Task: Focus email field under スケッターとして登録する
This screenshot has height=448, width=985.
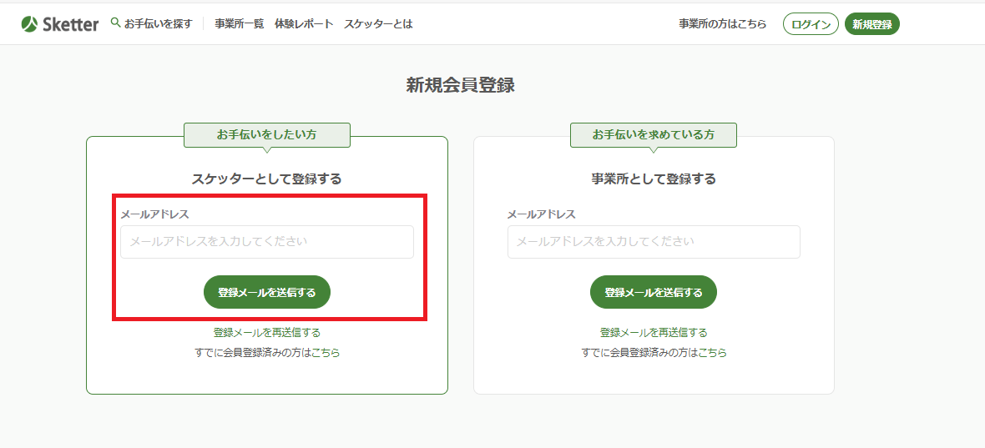Action: pyautogui.click(x=267, y=242)
